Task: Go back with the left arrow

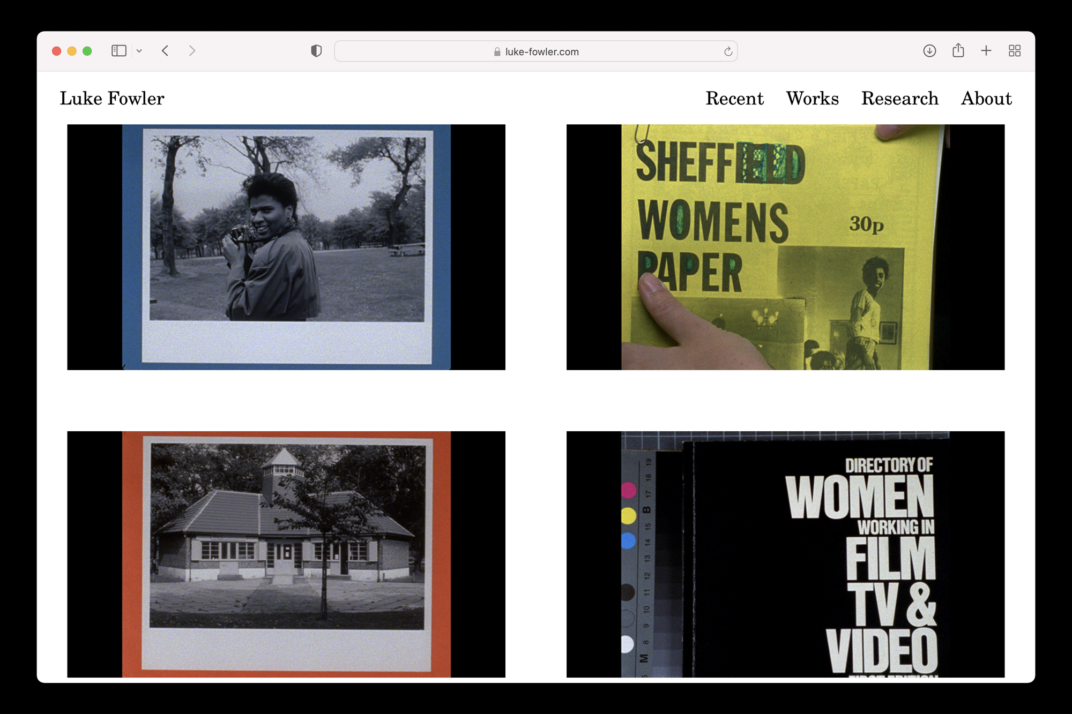Action: (165, 51)
